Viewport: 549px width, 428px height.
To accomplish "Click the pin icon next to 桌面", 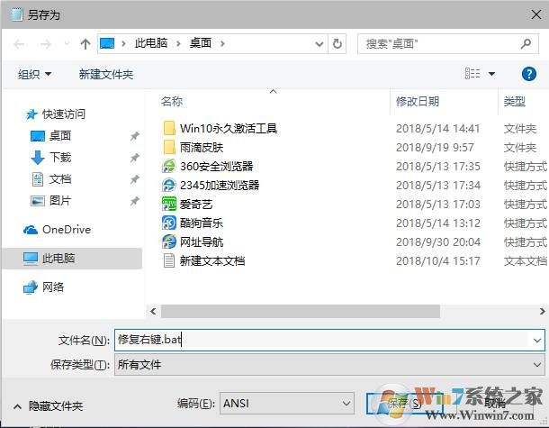I will (x=134, y=136).
